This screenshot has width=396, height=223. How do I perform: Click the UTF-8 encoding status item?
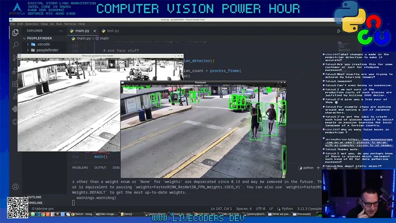[260, 209]
